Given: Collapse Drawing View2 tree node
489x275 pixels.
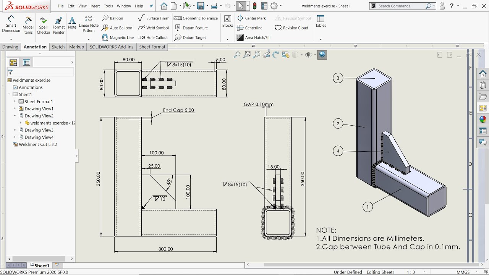Looking at the screenshot, I should pos(15,116).
